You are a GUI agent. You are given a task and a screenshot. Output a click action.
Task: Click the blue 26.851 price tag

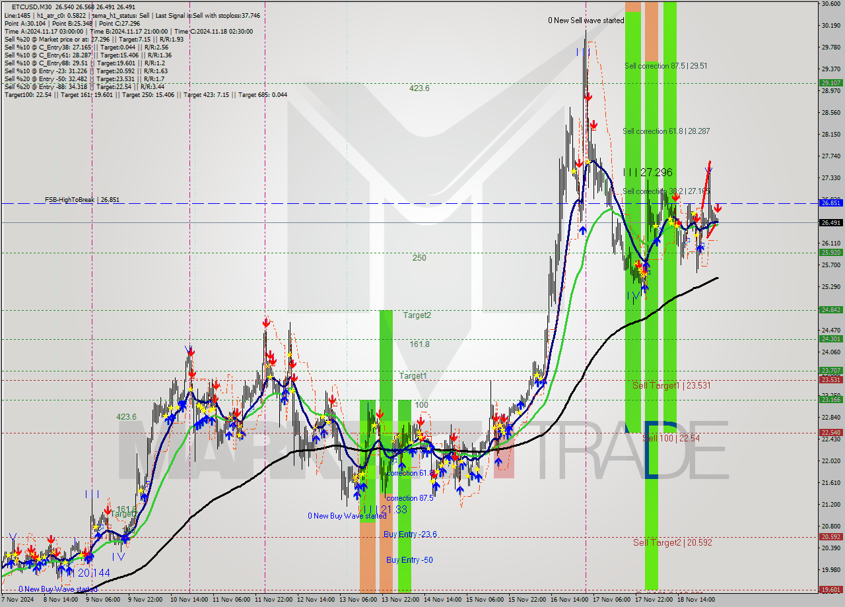pos(830,203)
